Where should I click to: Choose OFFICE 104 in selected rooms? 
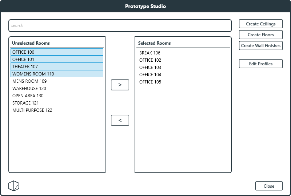click(150, 75)
